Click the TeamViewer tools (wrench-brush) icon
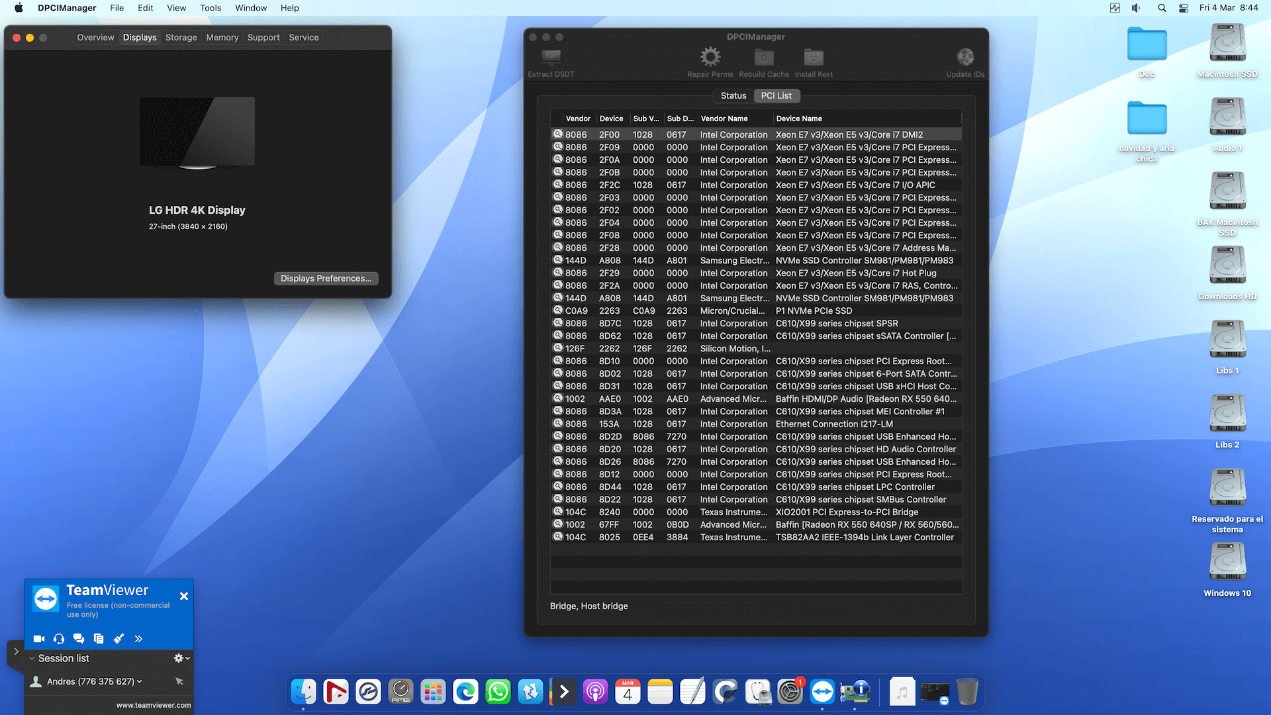The image size is (1271, 715). 118,639
